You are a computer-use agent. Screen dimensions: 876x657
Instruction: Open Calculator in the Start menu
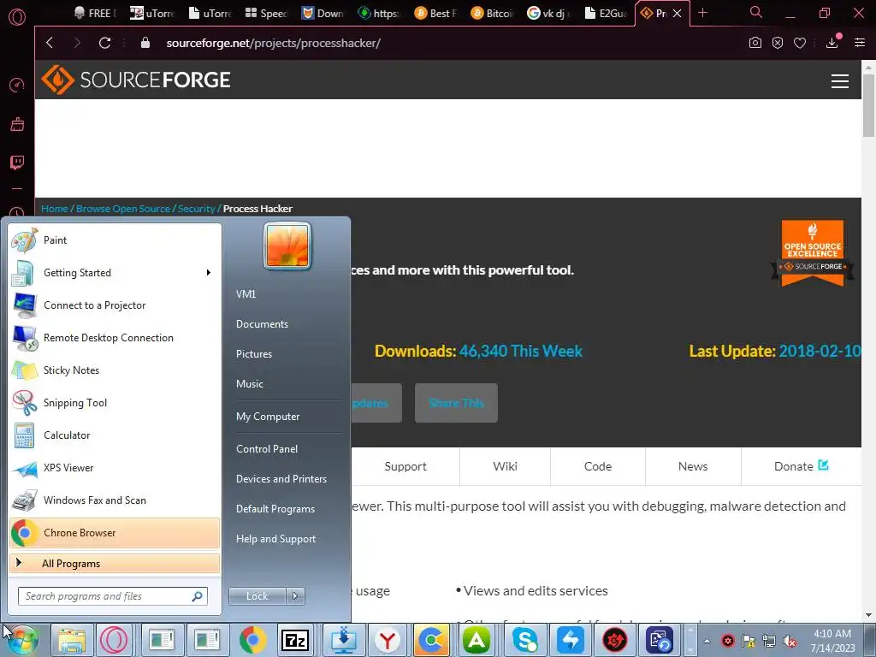coord(115,435)
